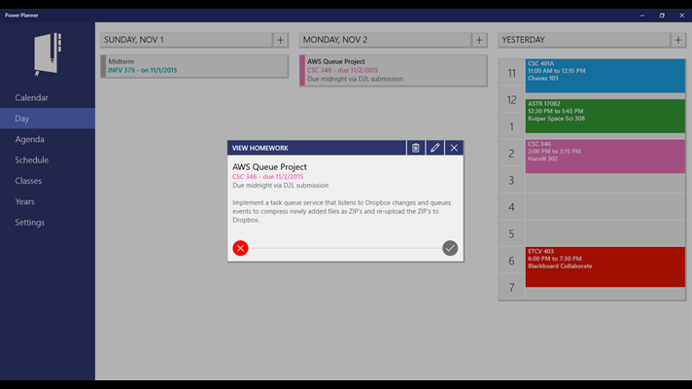Viewport: 692px width, 389px height.
Task: Click the AWS Queue Project dialog title
Action: pos(269,167)
